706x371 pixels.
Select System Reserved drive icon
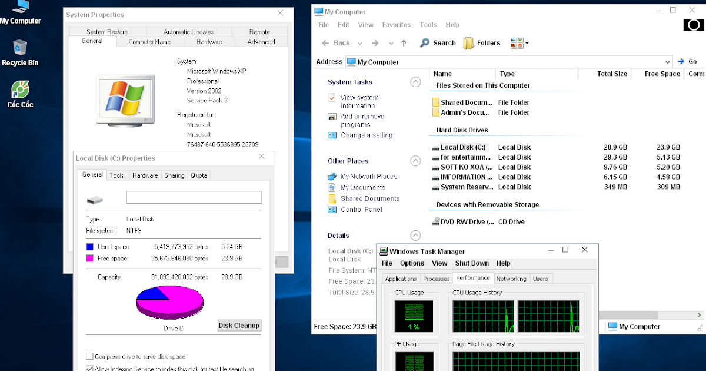(435, 187)
